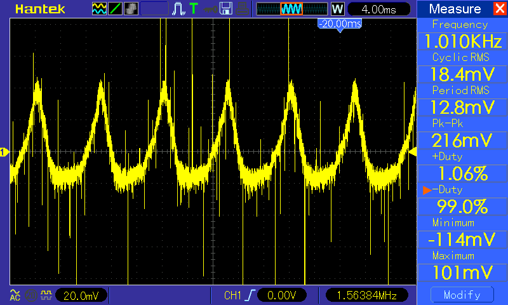Screen dimensions: 508x305
Task: Click the channel 1 ground level marker
Action: pyautogui.click(x=4, y=152)
